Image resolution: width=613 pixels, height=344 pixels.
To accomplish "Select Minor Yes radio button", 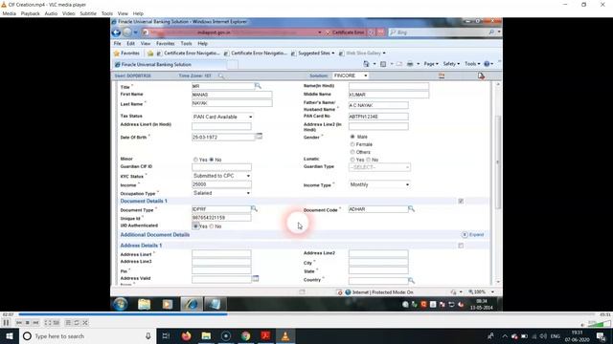I will 195,160.
